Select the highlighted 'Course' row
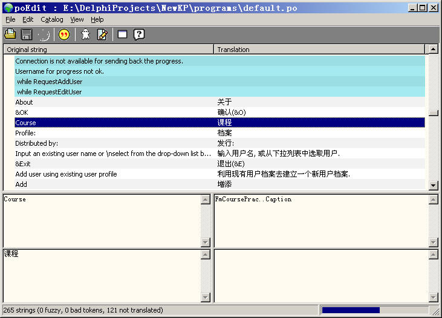Screen dimensions: 442x318 point(219,123)
